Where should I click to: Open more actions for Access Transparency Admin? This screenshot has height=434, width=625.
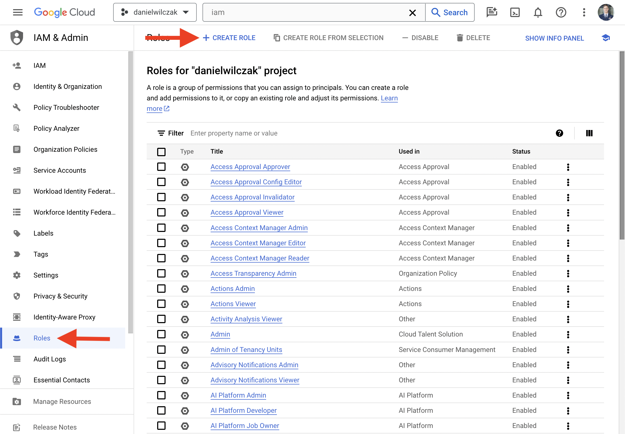[568, 273]
